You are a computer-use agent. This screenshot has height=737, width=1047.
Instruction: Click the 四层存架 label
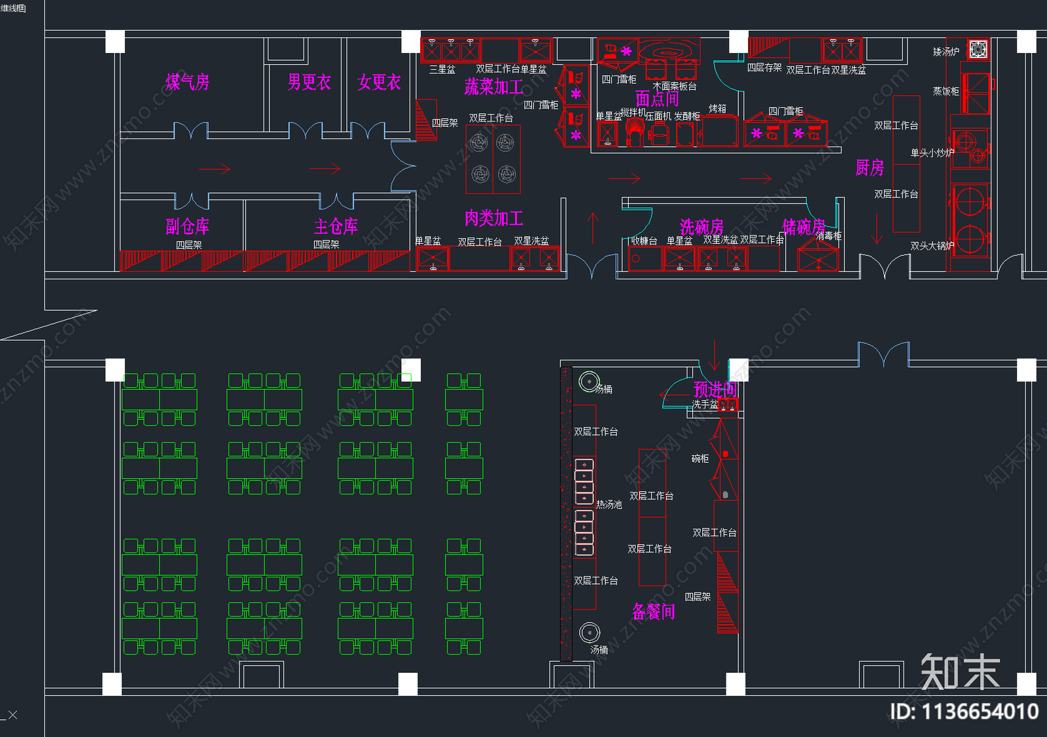tap(764, 67)
